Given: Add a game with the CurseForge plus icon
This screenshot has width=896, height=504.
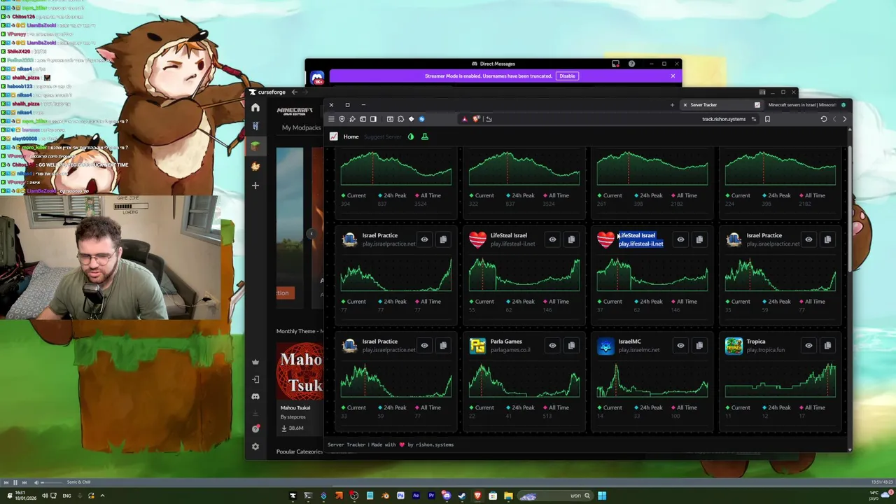Looking at the screenshot, I should coord(255,185).
